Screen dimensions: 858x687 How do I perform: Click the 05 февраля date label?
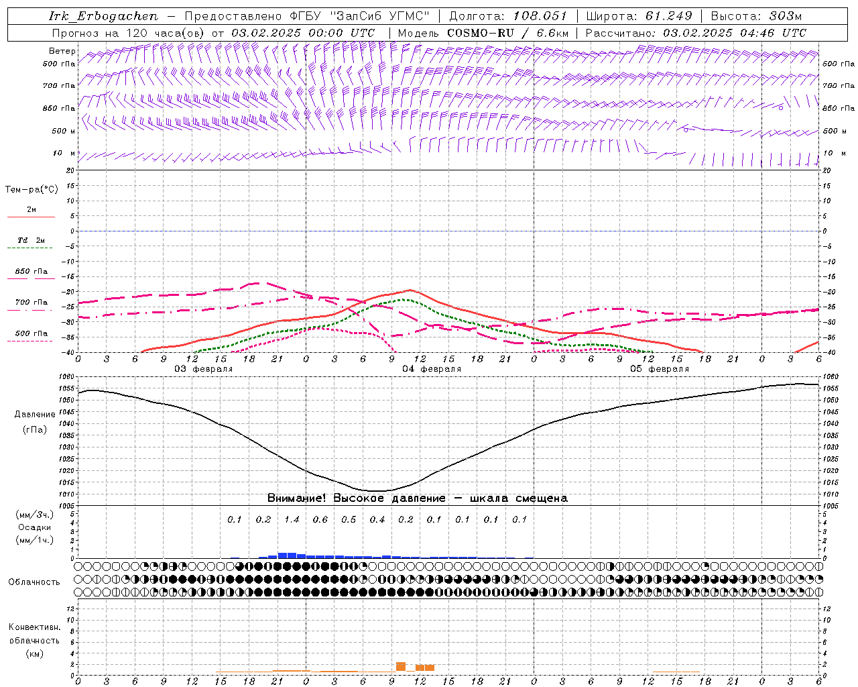pyautogui.click(x=660, y=369)
